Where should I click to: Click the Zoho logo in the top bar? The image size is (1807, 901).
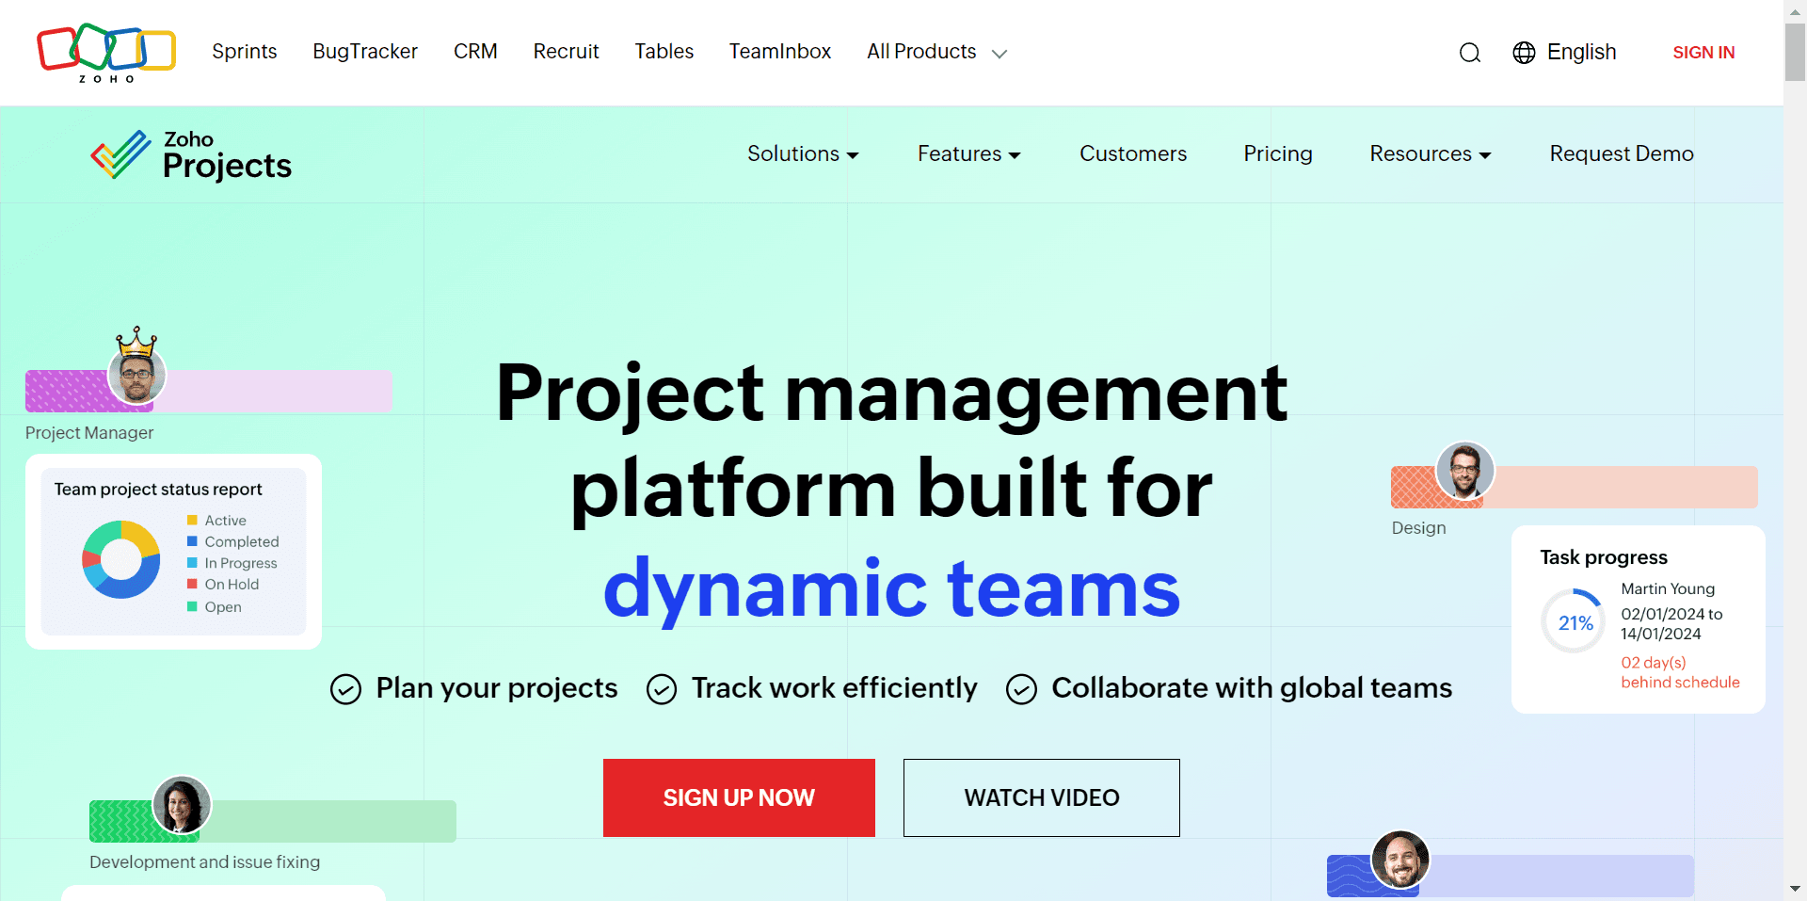(x=105, y=52)
